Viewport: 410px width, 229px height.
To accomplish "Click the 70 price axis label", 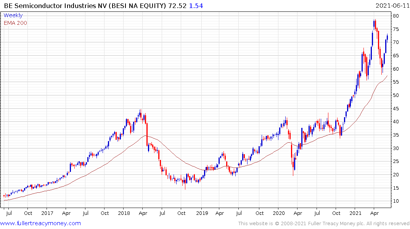I will click(x=396, y=42).
